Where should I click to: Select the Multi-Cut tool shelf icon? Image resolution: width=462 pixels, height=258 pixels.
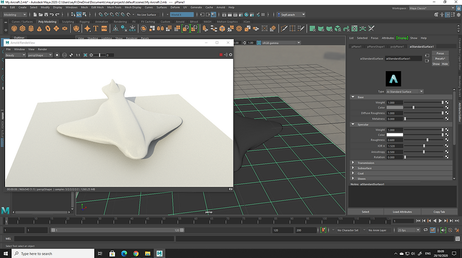284,29
